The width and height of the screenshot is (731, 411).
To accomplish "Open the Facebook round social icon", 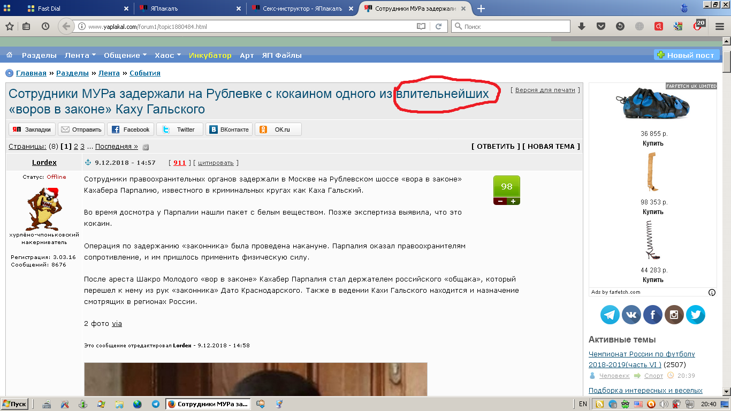I will tap(652, 315).
